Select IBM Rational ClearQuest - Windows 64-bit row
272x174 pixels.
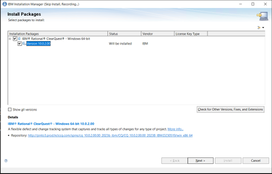coord(56,39)
